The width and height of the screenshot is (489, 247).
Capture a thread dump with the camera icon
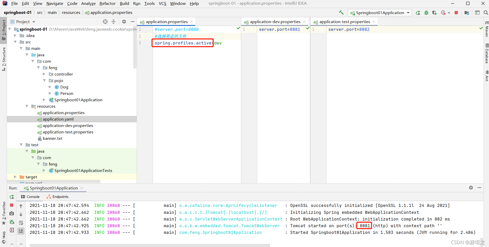(12, 214)
